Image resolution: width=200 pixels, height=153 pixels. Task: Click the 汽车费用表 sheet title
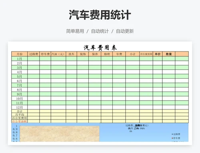click(x=100, y=48)
